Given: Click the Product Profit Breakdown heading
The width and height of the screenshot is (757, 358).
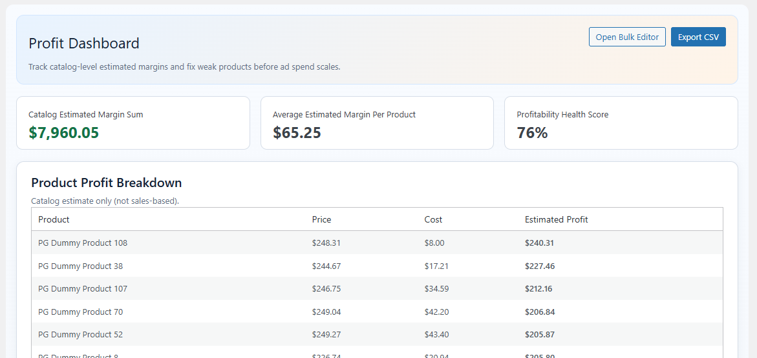Looking at the screenshot, I should 106,183.
